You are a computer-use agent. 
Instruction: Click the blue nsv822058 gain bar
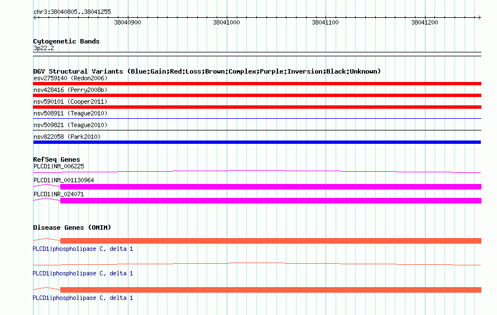point(257,142)
